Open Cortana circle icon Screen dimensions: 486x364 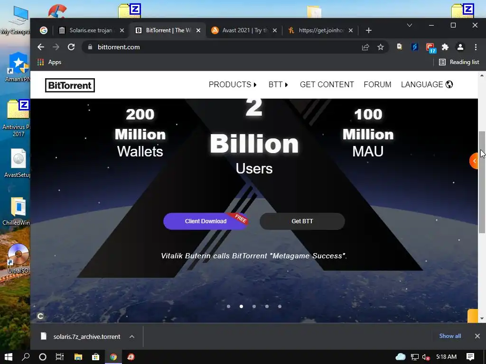point(43,357)
